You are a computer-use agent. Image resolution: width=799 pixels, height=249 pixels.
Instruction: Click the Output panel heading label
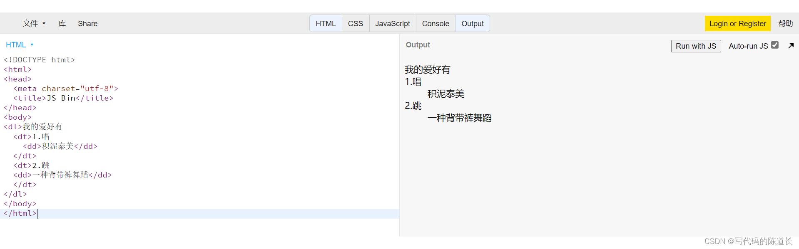pyautogui.click(x=418, y=45)
